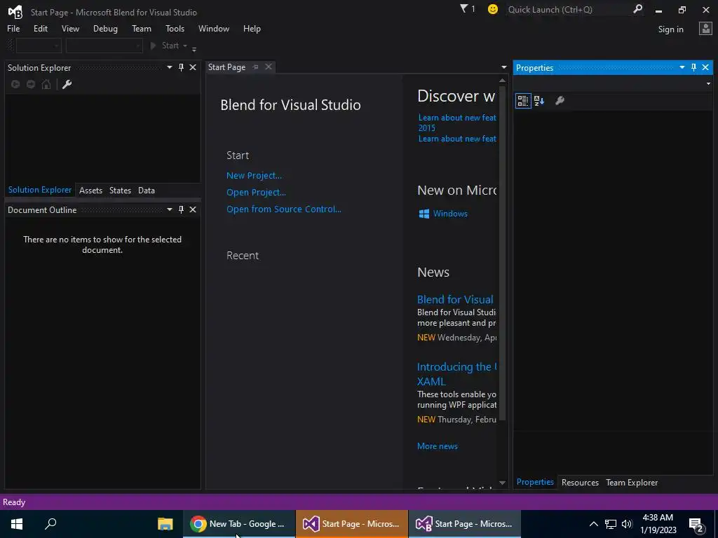Click the Start Page scroll down arrow
The image size is (718, 538).
[x=502, y=483]
